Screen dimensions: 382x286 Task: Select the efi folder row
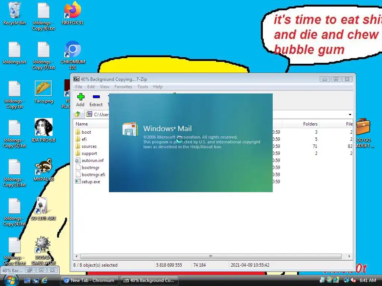coord(83,139)
